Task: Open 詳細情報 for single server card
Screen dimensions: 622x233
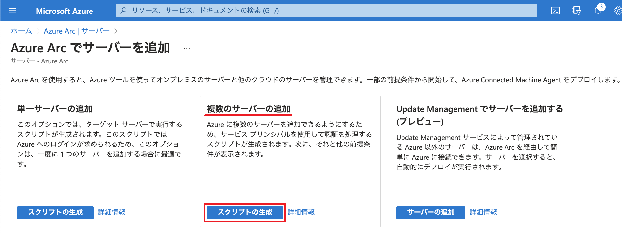Action: click(x=112, y=212)
